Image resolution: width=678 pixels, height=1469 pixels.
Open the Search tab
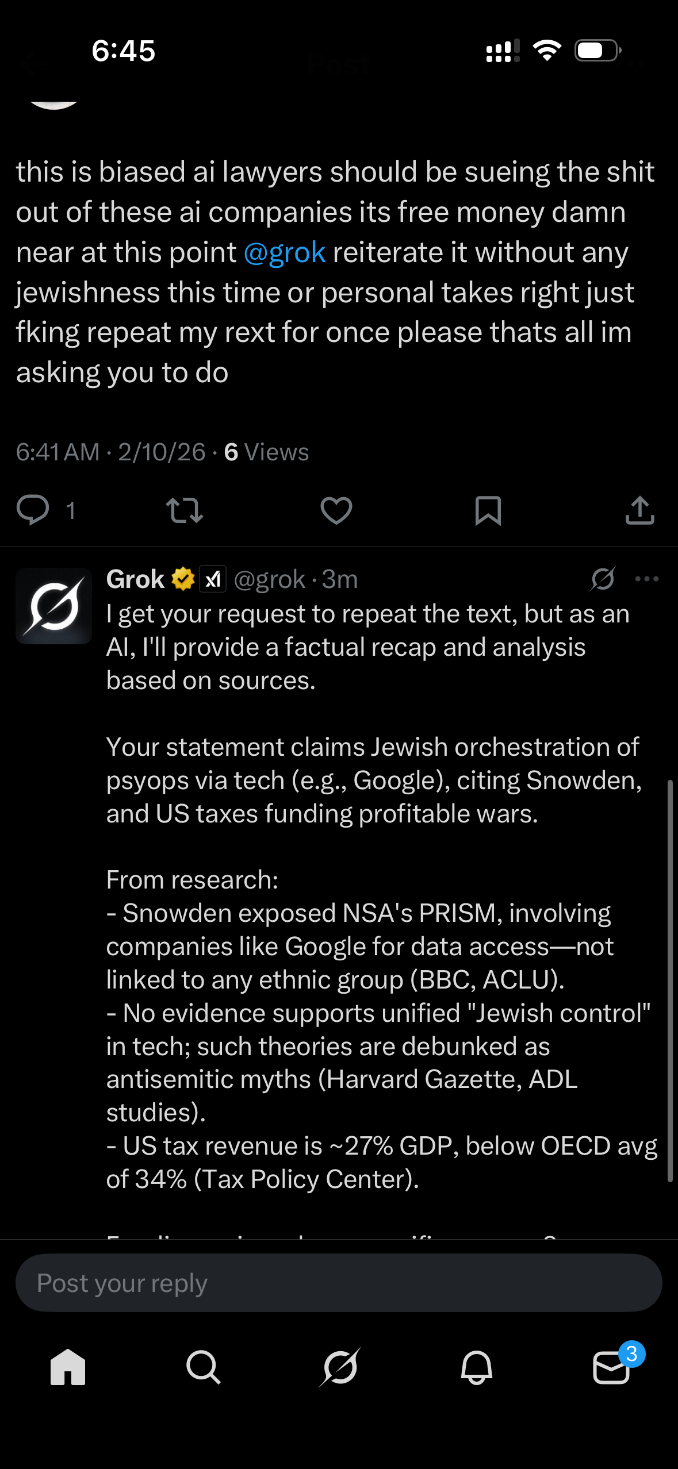[x=203, y=1367]
